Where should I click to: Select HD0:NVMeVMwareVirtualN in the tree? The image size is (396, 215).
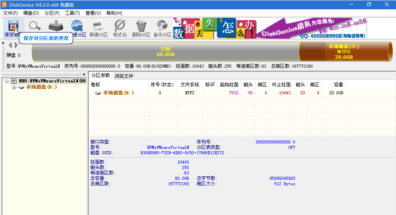[x=52, y=81]
